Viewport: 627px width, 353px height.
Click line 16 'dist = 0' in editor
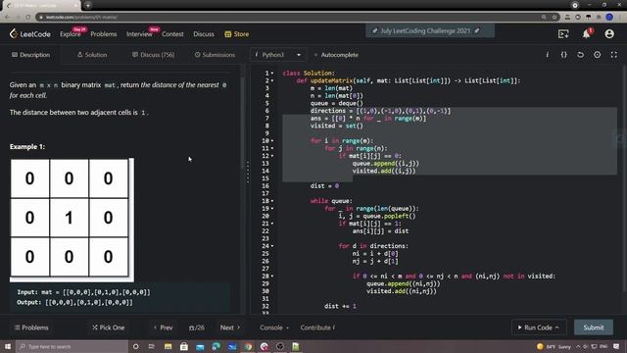pos(324,186)
